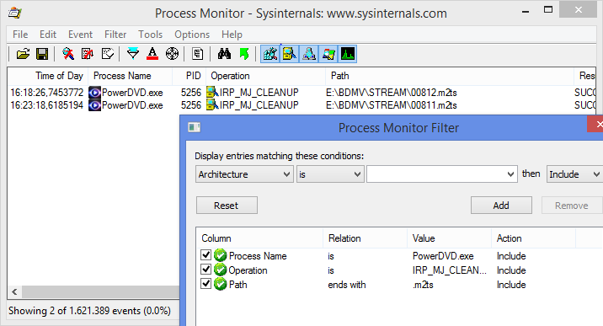This screenshot has width=603, height=326.
Task: Open the Highlight toolbar icon (red A)
Action: 152,54
